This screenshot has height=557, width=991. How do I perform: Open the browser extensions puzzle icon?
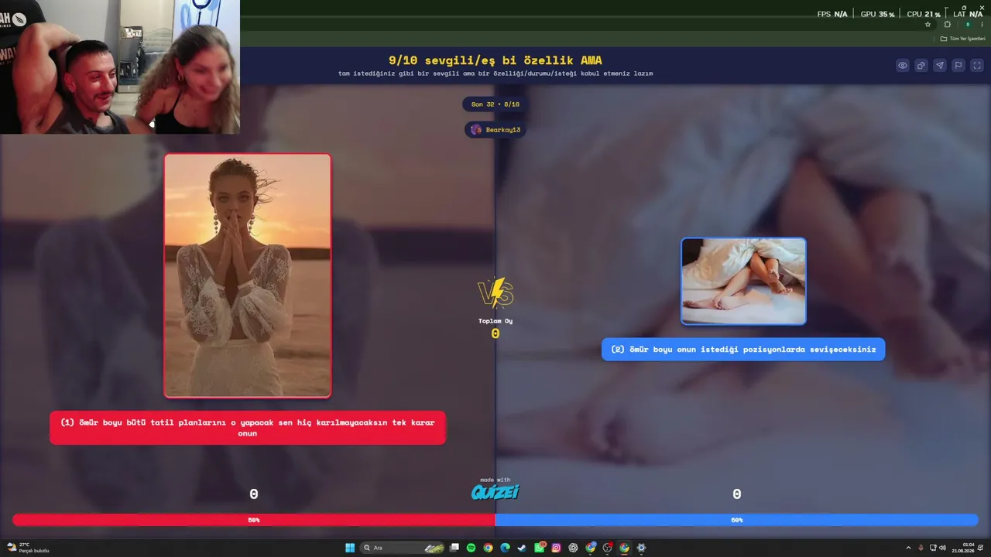coord(947,25)
